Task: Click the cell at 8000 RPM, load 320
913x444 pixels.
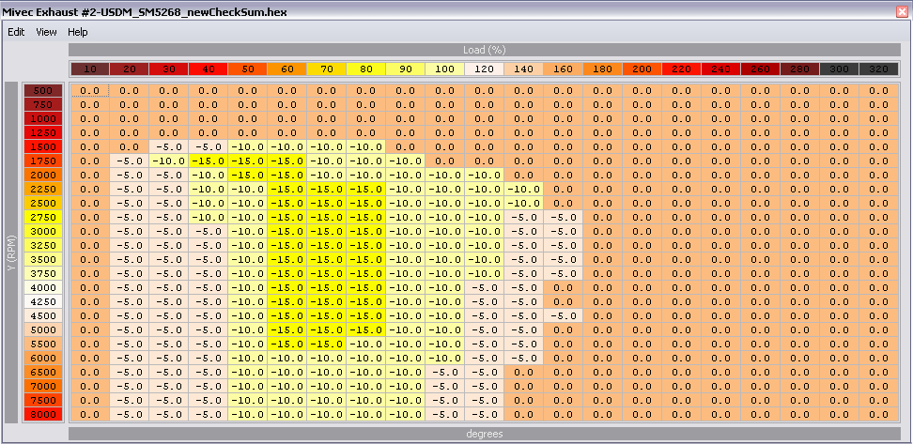Action: pos(878,414)
